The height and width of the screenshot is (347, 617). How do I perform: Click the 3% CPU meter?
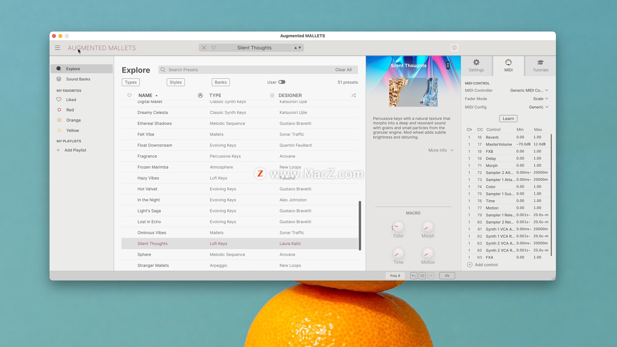click(447, 276)
